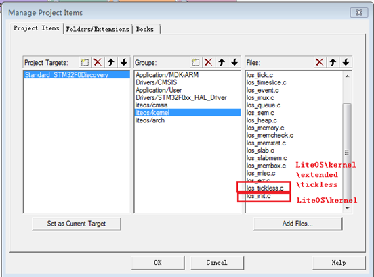This screenshot has height=277, width=374.
Task: Delete the selected project target
Action: [98, 63]
